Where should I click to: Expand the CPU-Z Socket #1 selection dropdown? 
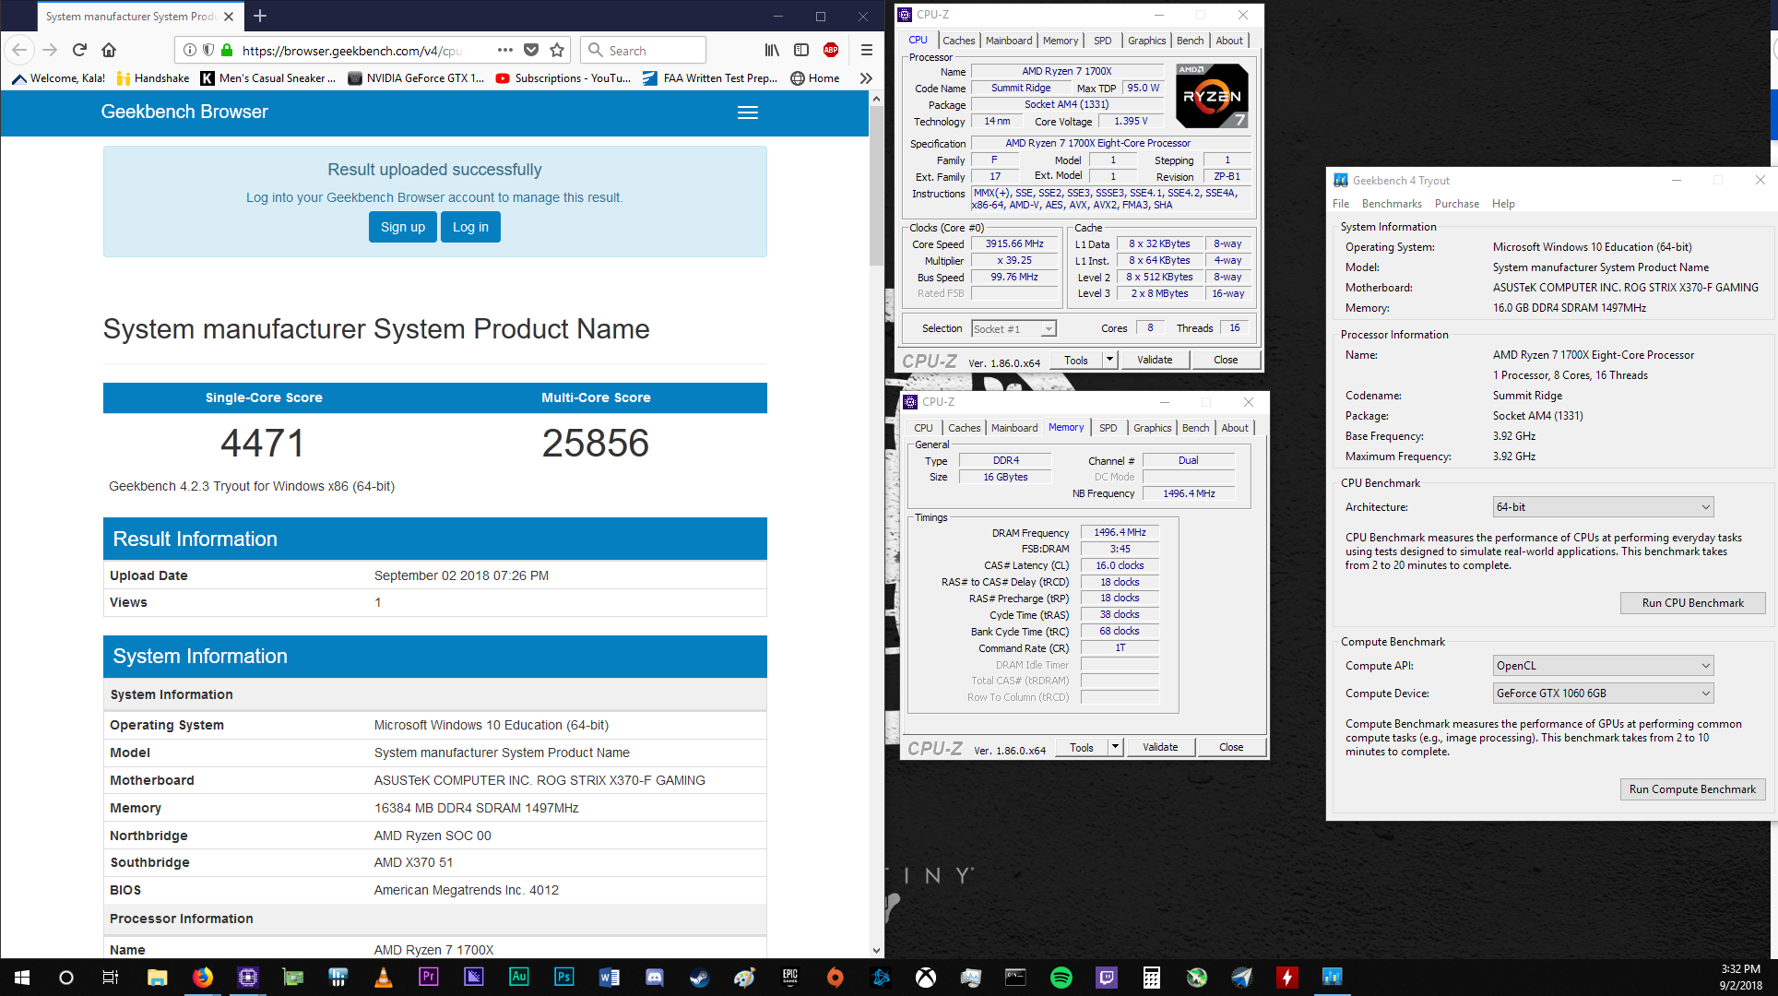tap(1049, 329)
